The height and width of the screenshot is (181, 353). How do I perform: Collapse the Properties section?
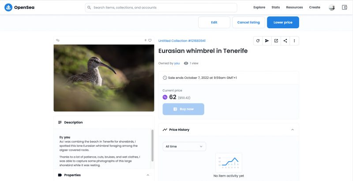pos(148,175)
